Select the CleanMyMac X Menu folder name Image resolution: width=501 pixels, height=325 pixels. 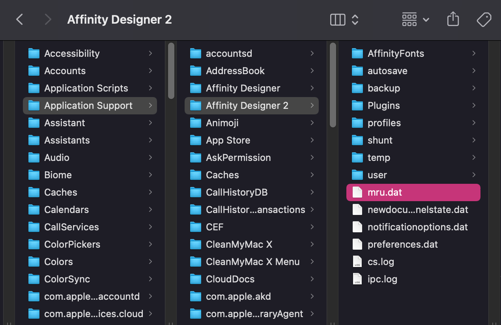(253, 261)
